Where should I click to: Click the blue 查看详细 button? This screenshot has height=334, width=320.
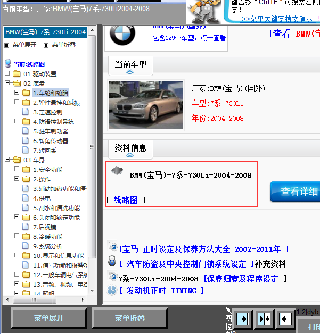[295, 191]
